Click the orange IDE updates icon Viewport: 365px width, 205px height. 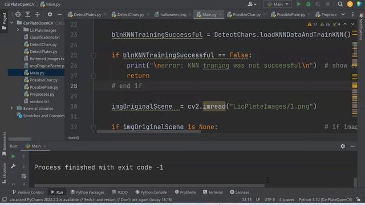(350, 4)
